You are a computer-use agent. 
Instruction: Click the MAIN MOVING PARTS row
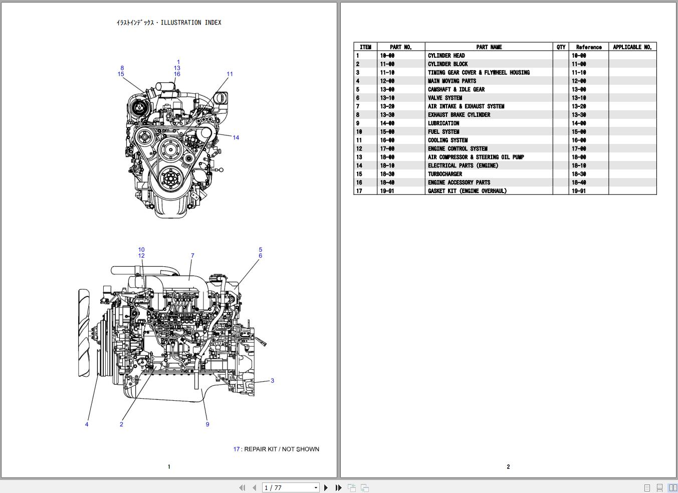[x=505, y=81]
